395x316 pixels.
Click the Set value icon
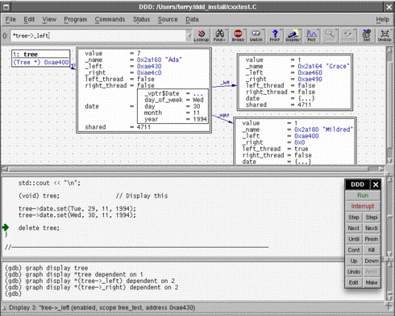coord(367,35)
